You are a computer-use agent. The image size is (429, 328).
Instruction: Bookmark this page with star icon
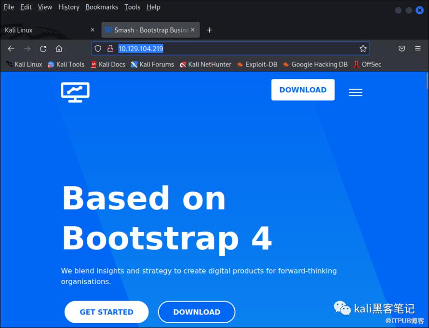click(x=363, y=49)
